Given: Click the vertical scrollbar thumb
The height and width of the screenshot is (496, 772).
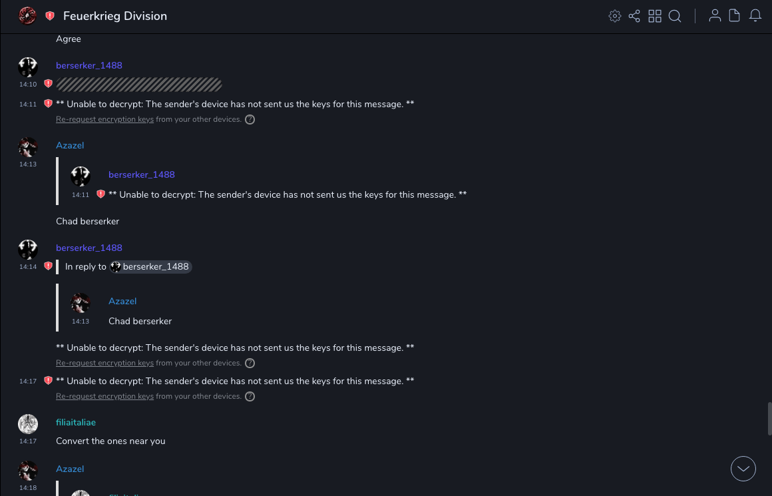Looking at the screenshot, I should pos(769,418).
